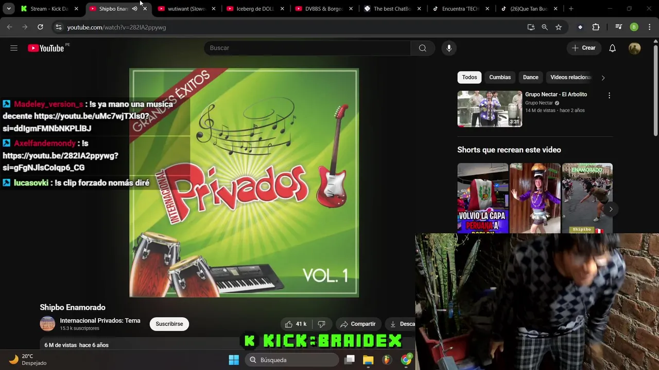Open the YouTube account avatar menu

634,48
